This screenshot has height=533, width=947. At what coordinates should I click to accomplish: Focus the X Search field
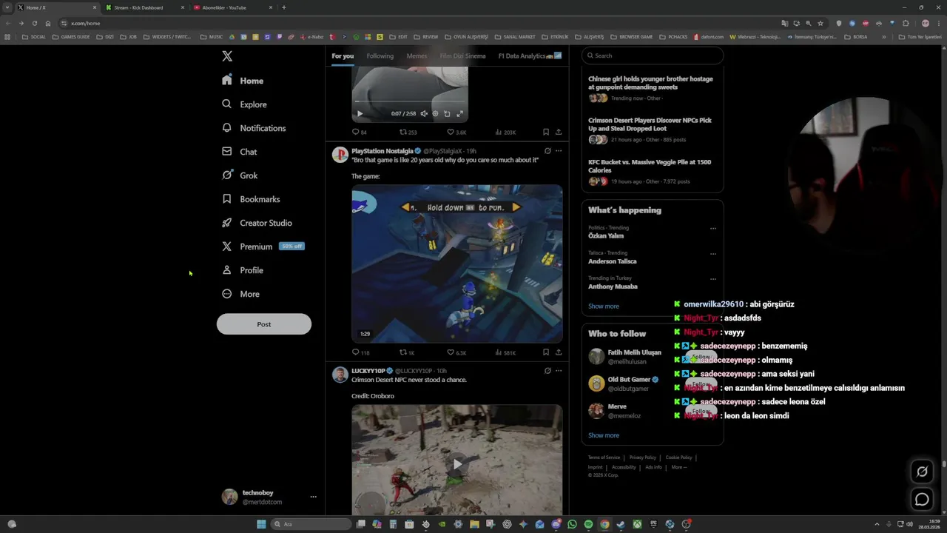653,56
